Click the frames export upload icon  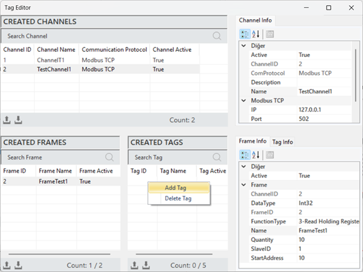click(6, 265)
